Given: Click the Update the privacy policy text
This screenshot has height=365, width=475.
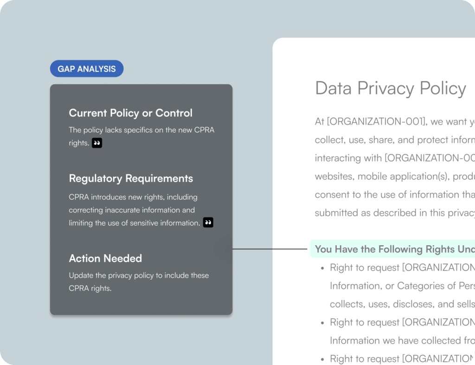Looking at the screenshot, I should (139, 281).
